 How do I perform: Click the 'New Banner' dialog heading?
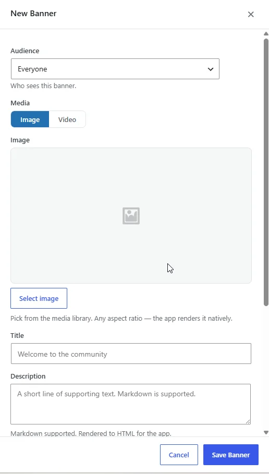[x=33, y=14]
